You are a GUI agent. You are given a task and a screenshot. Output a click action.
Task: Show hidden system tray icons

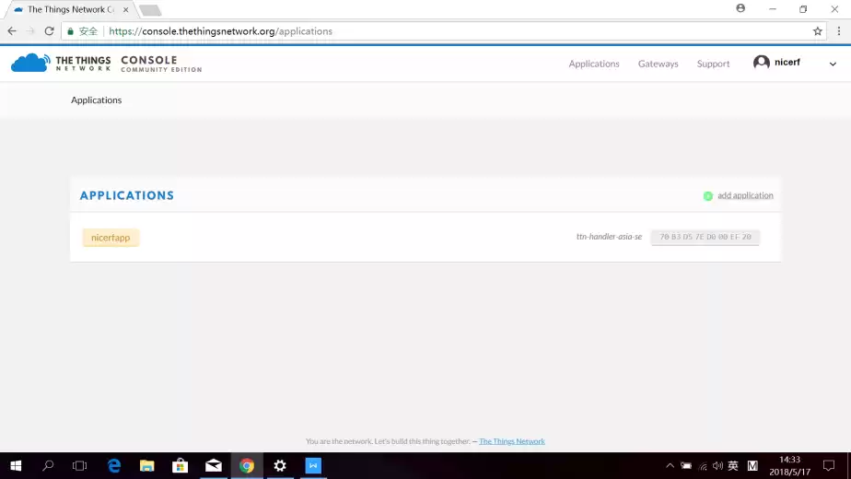pyautogui.click(x=670, y=466)
